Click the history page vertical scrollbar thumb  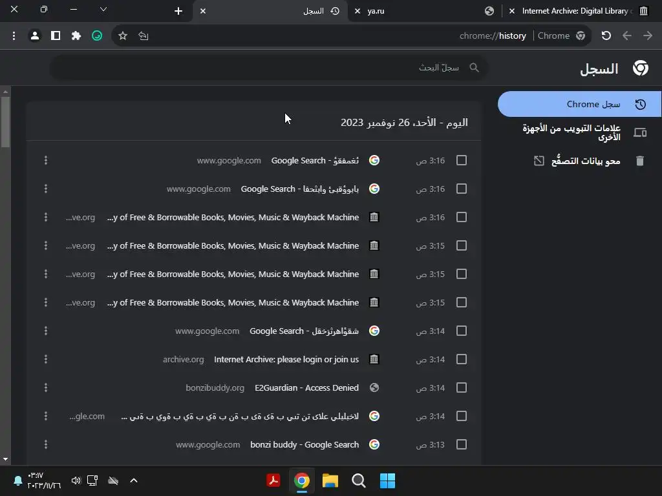(5, 122)
